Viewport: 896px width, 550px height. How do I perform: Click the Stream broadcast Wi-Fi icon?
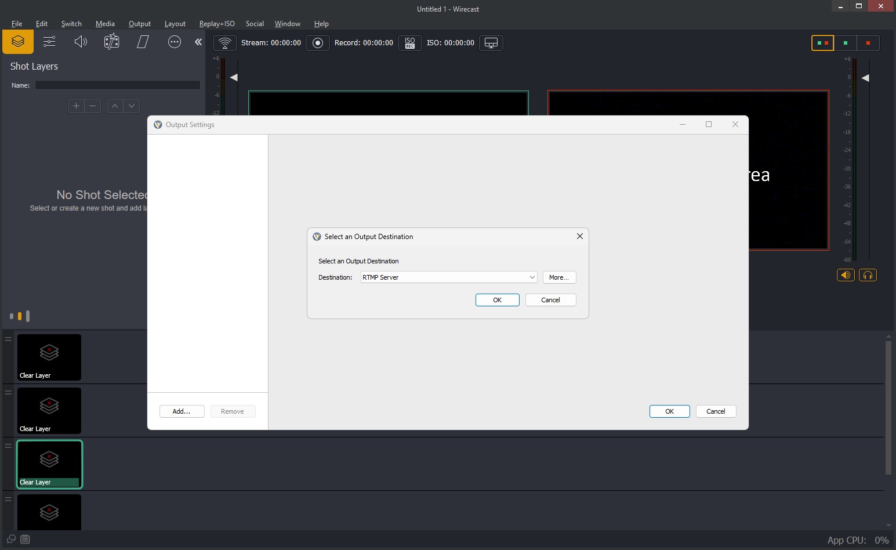tap(225, 43)
